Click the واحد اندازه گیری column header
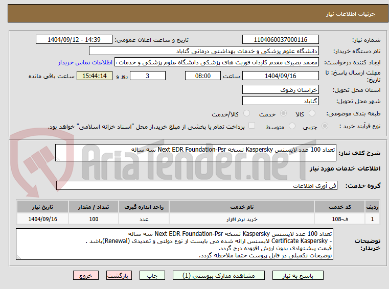Image resolution: width=389 pixels, height=289 pixels. [x=144, y=207]
